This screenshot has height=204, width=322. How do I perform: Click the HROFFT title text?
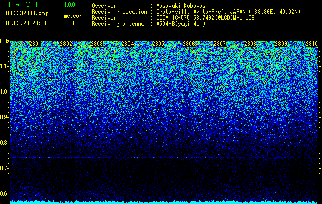coord(32,4)
